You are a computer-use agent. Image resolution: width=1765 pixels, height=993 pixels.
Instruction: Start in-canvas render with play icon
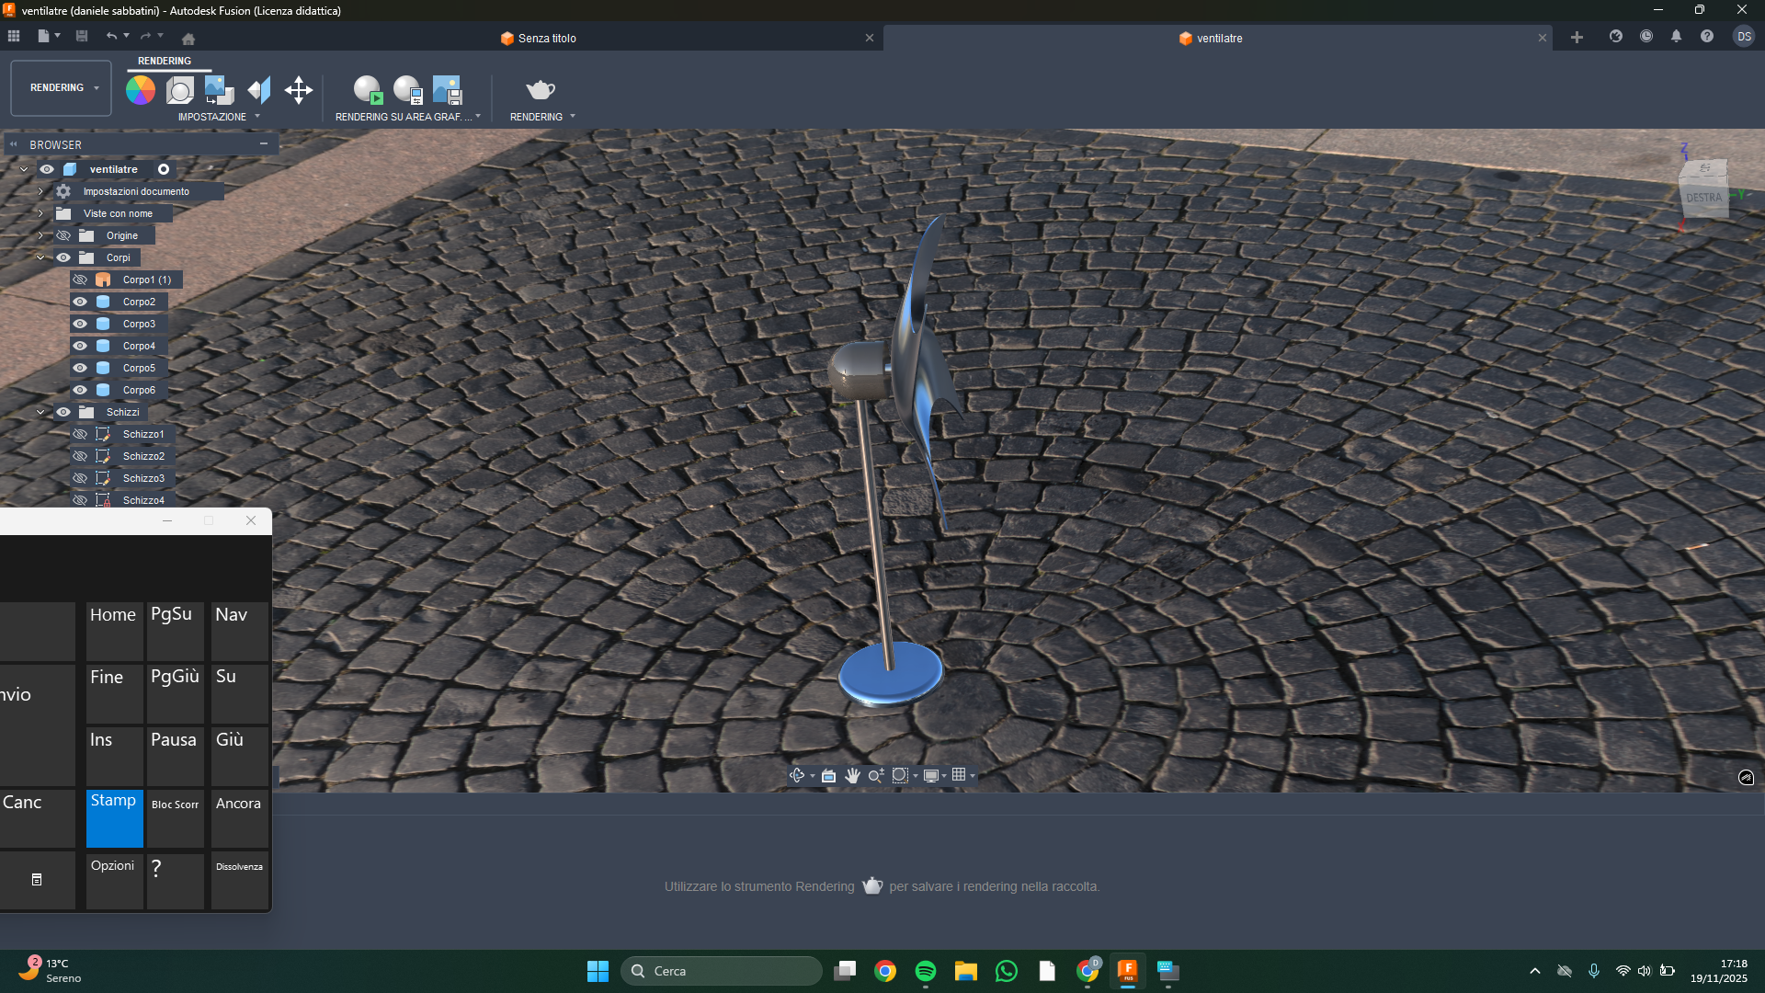[368, 90]
